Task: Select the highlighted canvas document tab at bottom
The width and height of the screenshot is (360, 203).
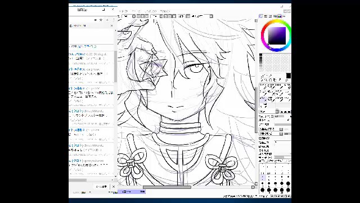Action: click(x=132, y=192)
